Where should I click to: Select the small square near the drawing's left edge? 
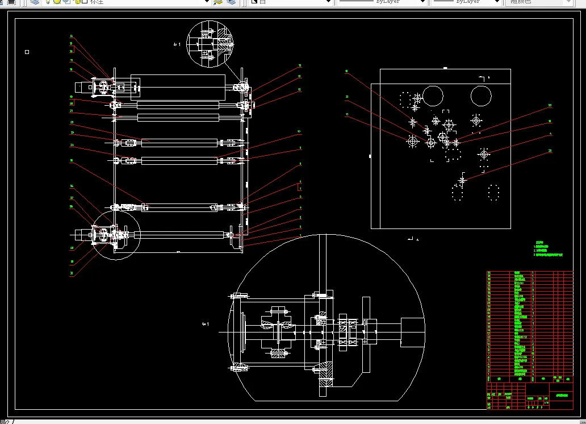27,52
